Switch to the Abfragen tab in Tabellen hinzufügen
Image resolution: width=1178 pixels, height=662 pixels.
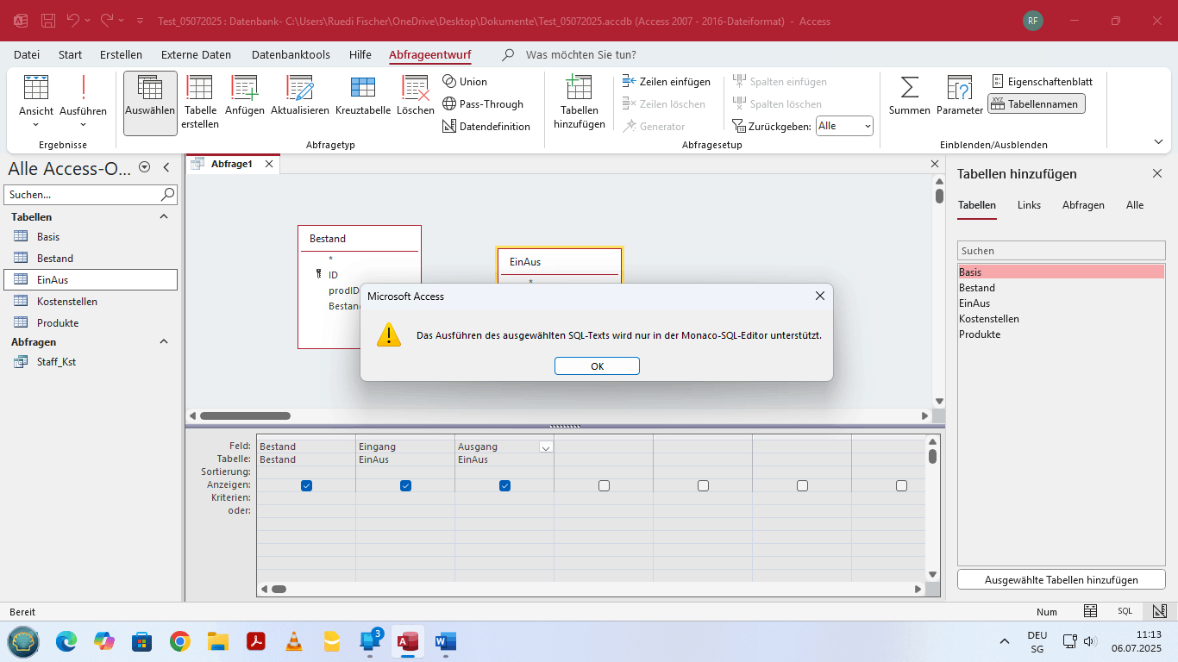coord(1083,205)
